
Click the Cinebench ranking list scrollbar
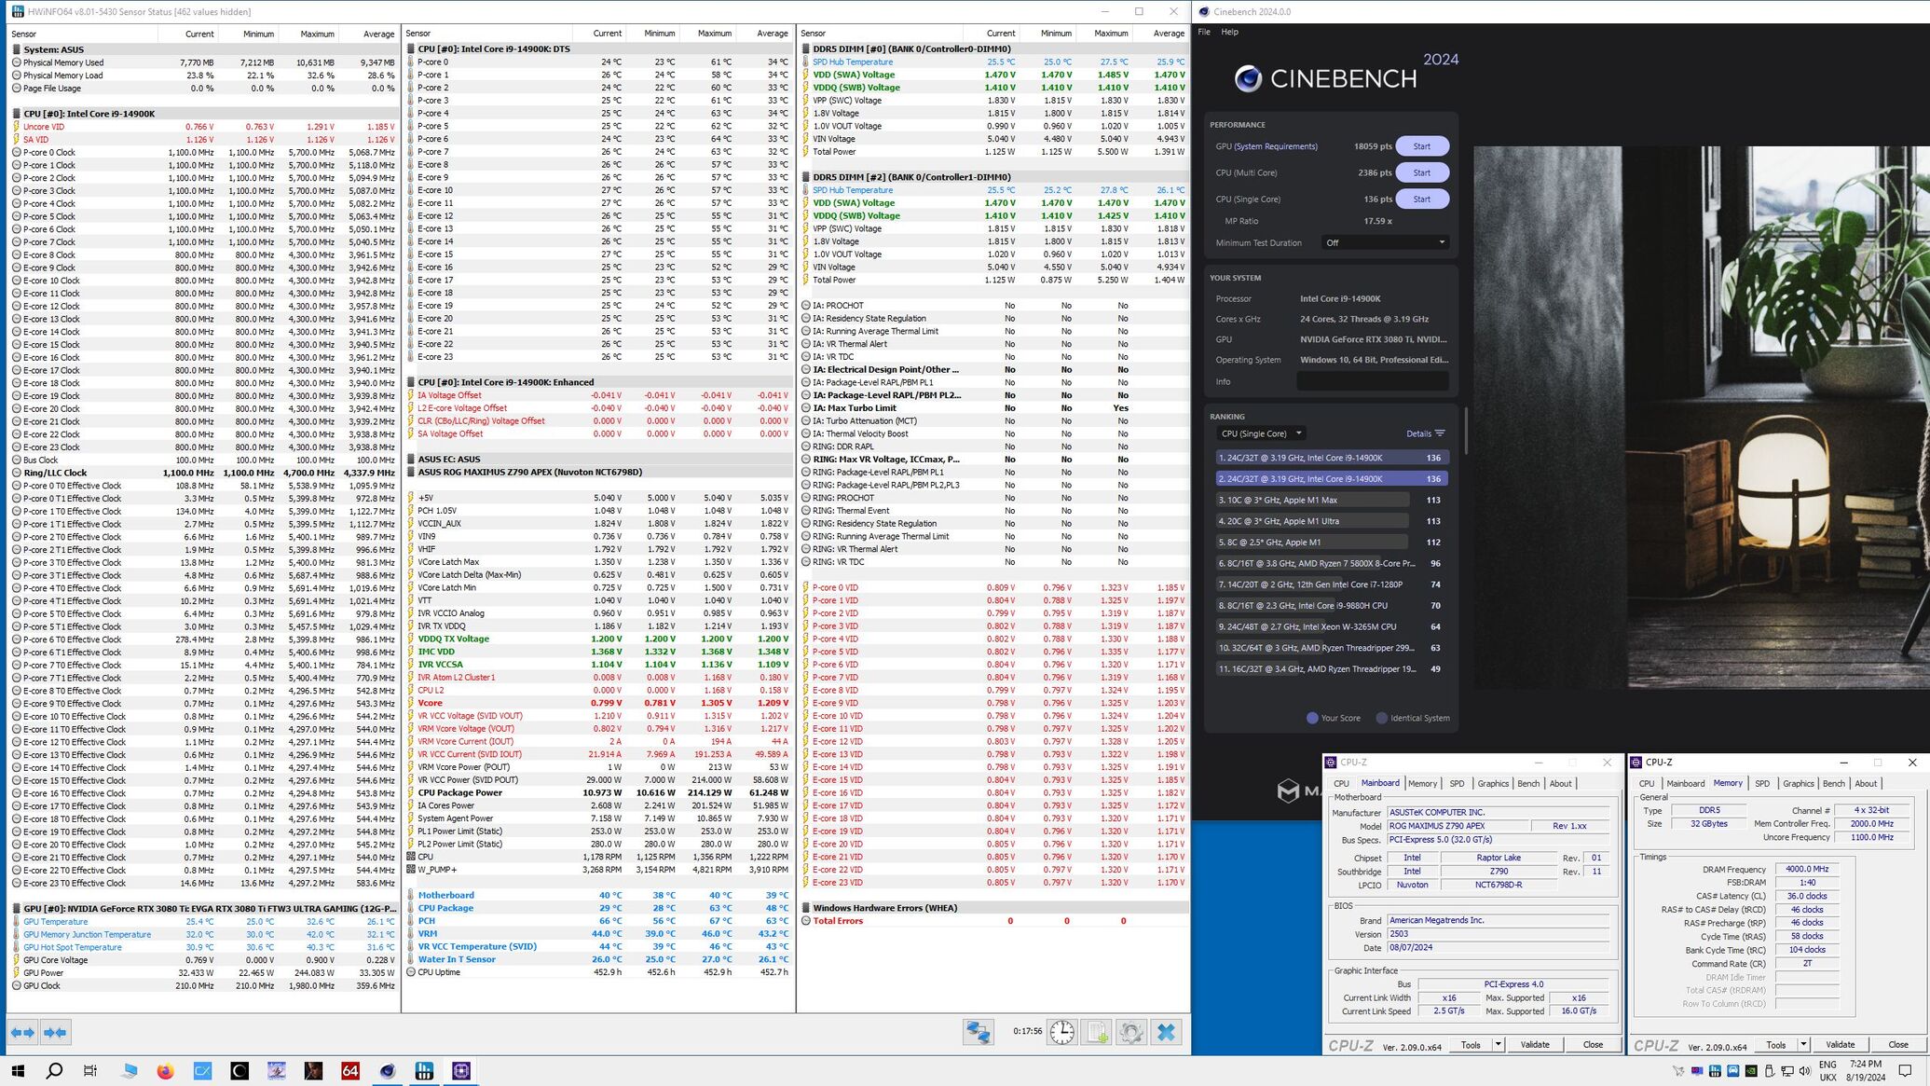pos(1466,431)
